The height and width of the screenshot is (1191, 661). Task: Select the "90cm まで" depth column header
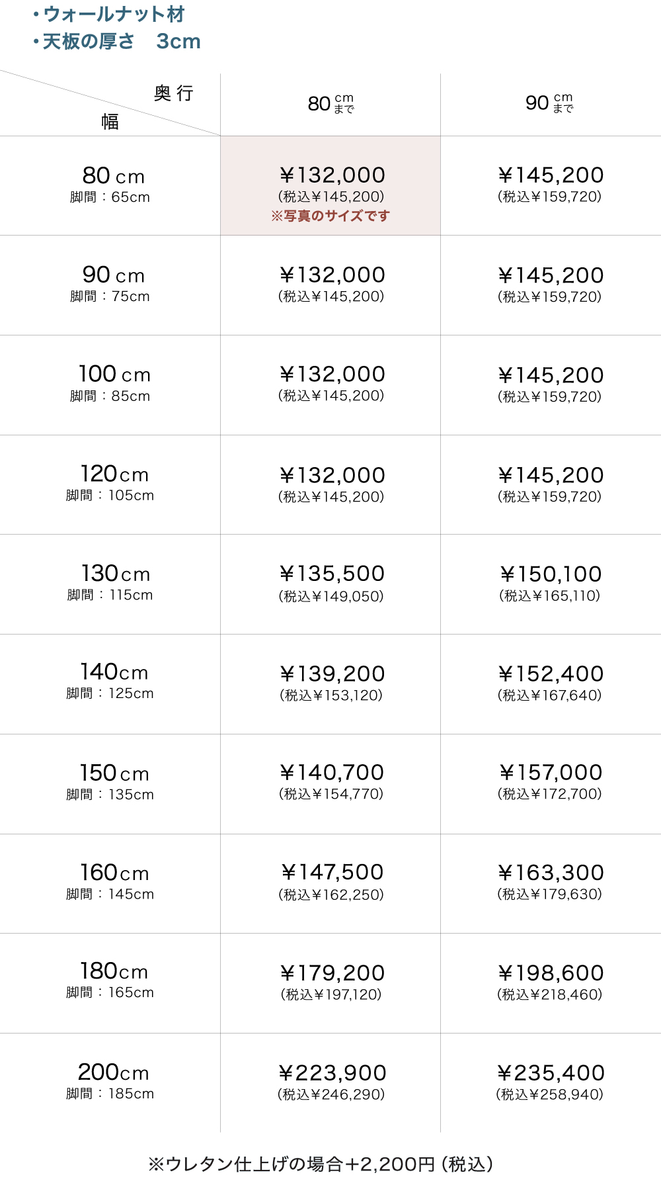click(x=549, y=103)
